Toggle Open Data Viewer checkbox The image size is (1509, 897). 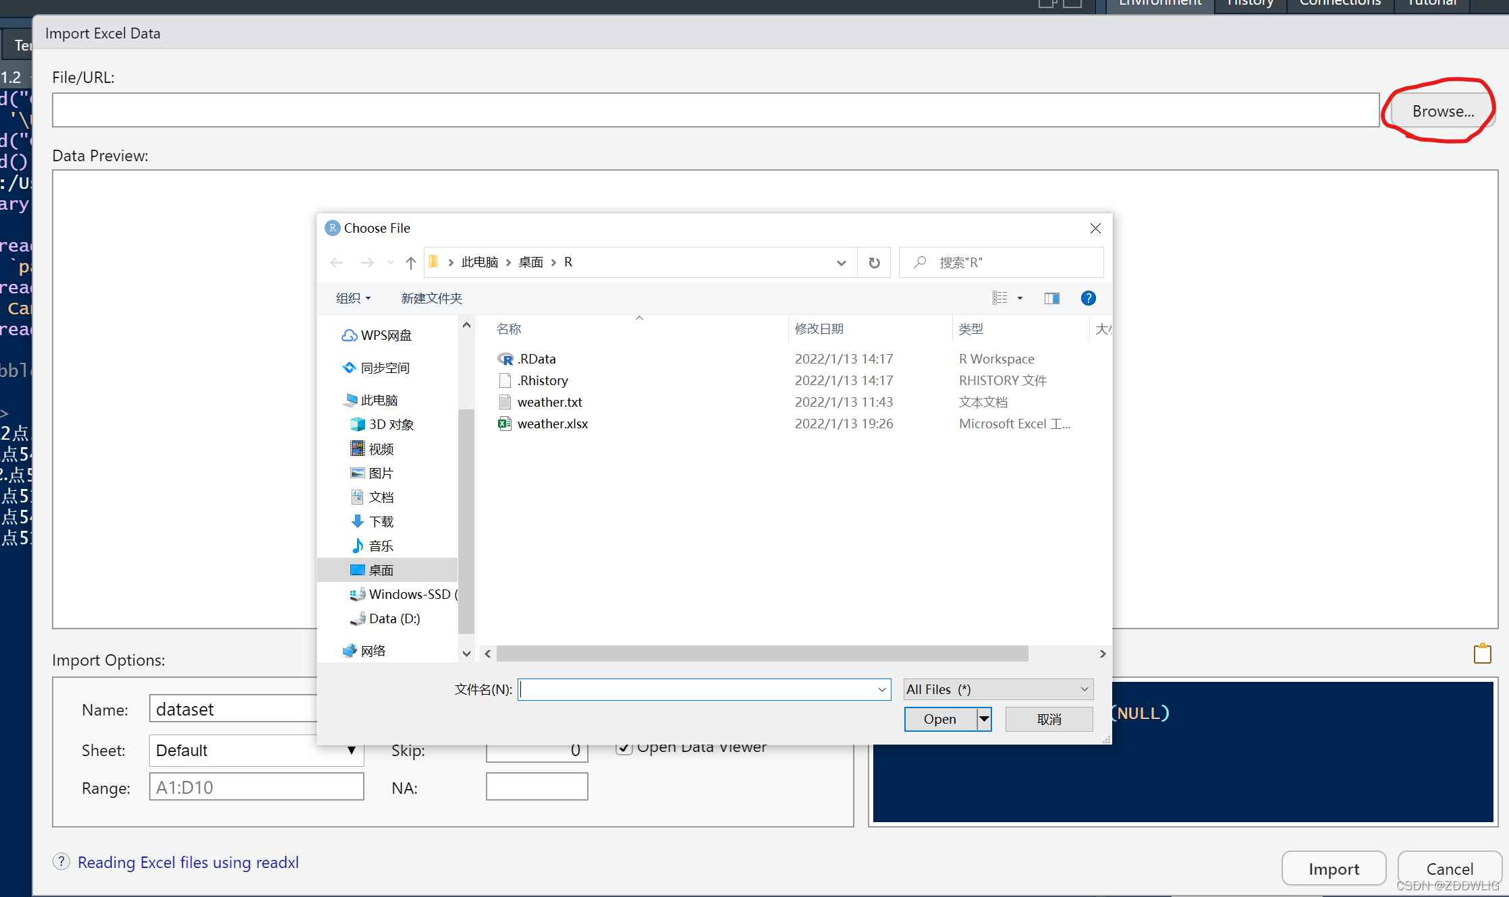(x=624, y=749)
